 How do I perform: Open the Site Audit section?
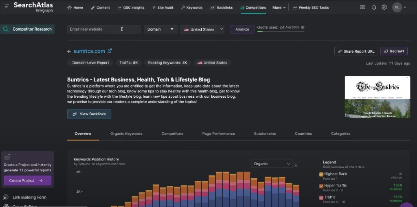pos(163,7)
